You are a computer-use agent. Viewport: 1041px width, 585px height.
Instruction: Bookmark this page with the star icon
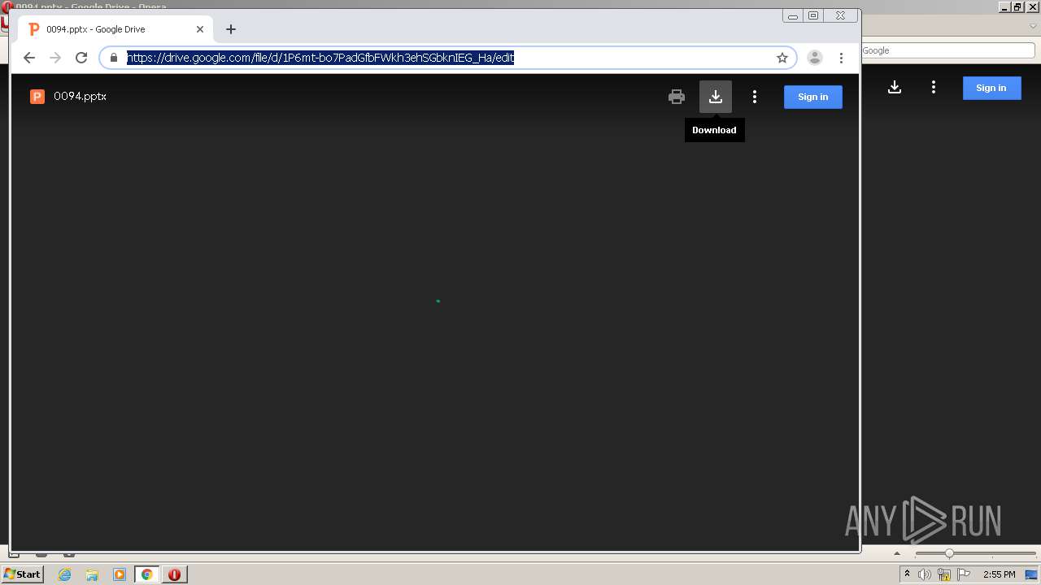coord(782,58)
